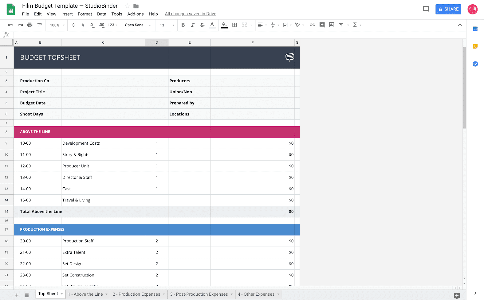This screenshot has width=484, height=300.
Task: Open the Functions sigma dropdown
Action: (357, 25)
